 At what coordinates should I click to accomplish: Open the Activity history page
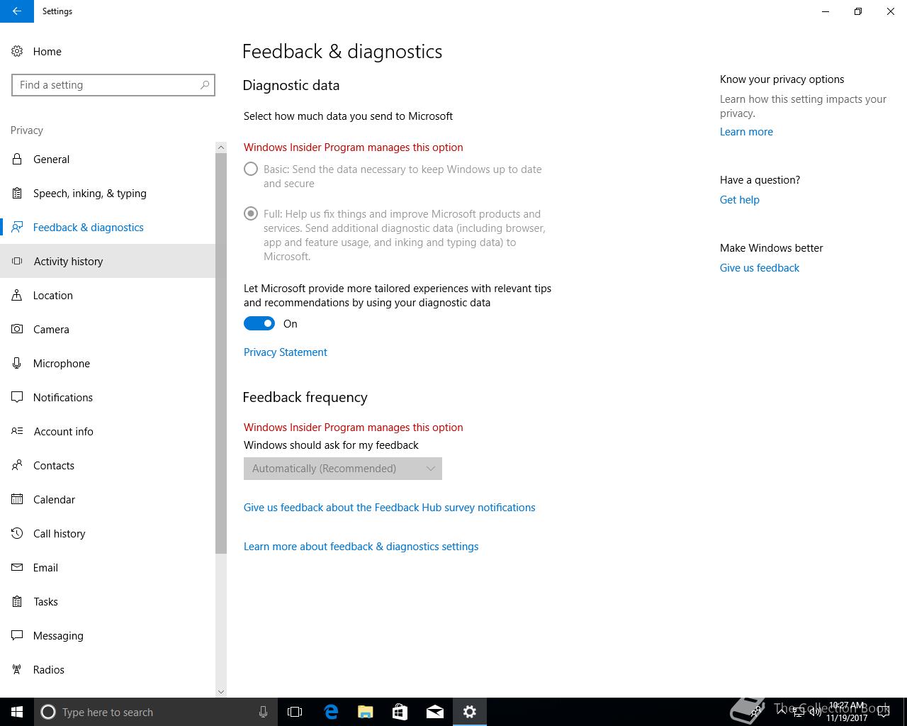pyautogui.click(x=108, y=261)
